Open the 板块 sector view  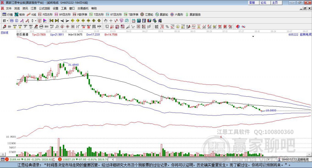pos(20,15)
